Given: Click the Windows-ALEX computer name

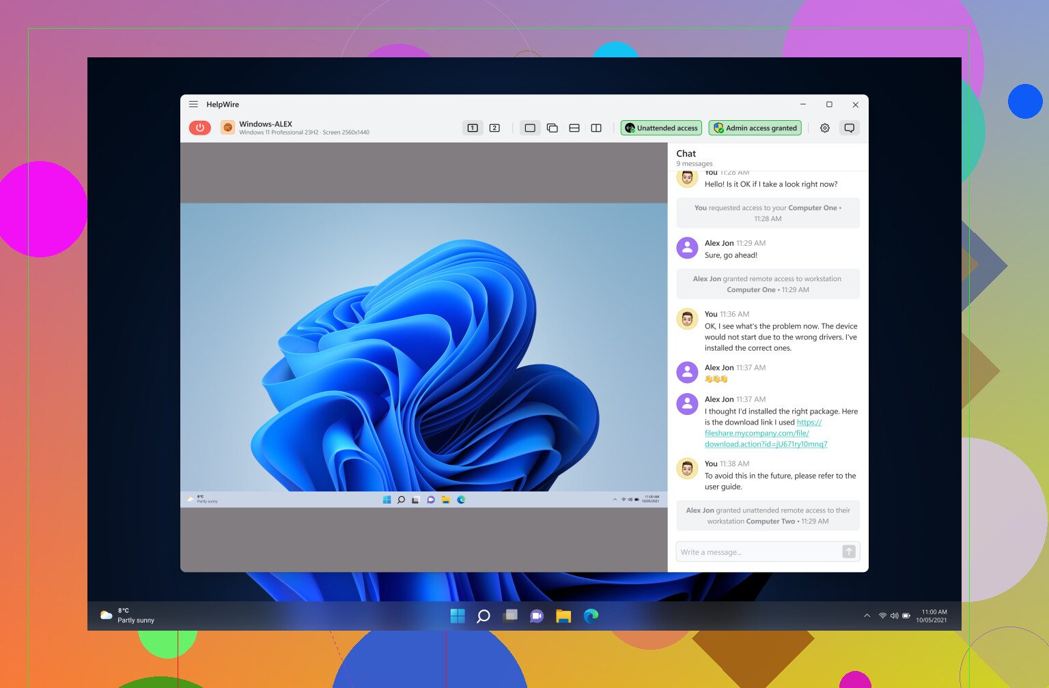Looking at the screenshot, I should pyautogui.click(x=266, y=124).
